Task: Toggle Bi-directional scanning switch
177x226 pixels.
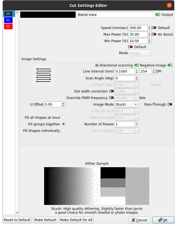Action: pos(137,65)
